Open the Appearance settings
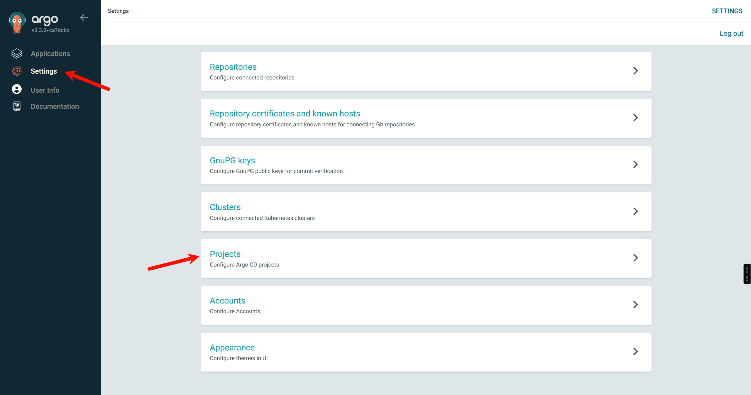 [232, 347]
